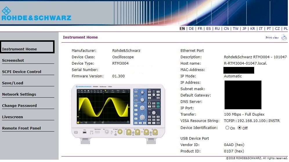Click the Rohde & Schwarz logo
Screen dimensions: 289x162
coord(36,14)
